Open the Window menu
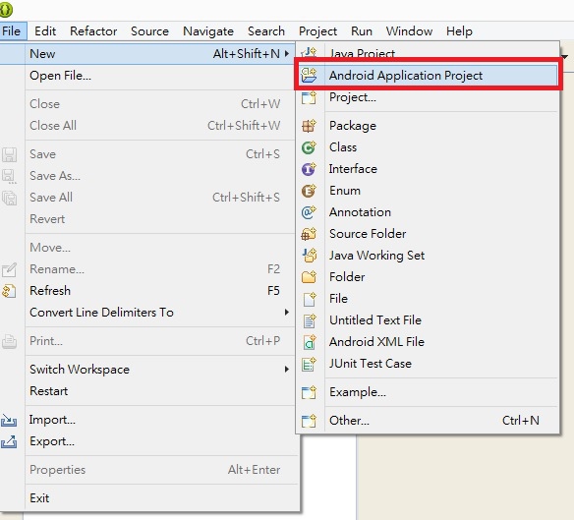 coord(409,31)
